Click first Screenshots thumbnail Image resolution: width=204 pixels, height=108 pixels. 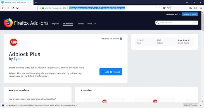[x=104, y=100]
